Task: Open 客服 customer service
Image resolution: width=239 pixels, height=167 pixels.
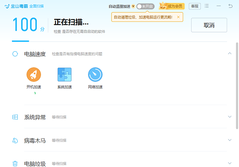Action: pos(195,6)
